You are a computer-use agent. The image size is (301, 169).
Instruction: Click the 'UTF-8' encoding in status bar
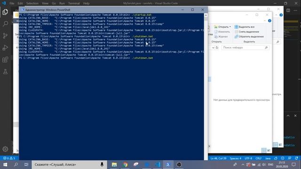(x=248, y=158)
